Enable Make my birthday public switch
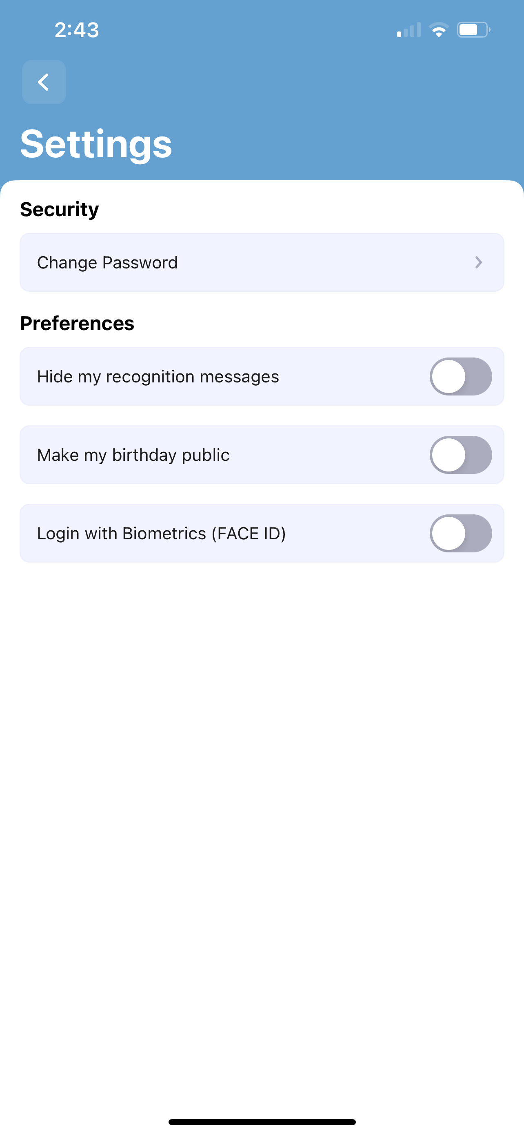This screenshot has width=524, height=1135. click(461, 455)
